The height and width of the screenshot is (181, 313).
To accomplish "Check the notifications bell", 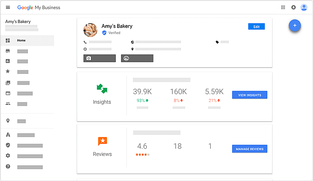I will (x=294, y=8).
